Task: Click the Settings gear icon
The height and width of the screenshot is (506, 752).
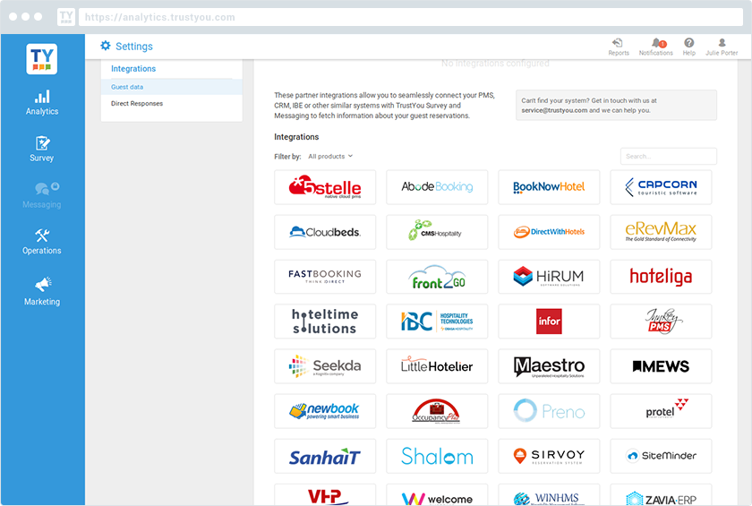Action: [106, 46]
